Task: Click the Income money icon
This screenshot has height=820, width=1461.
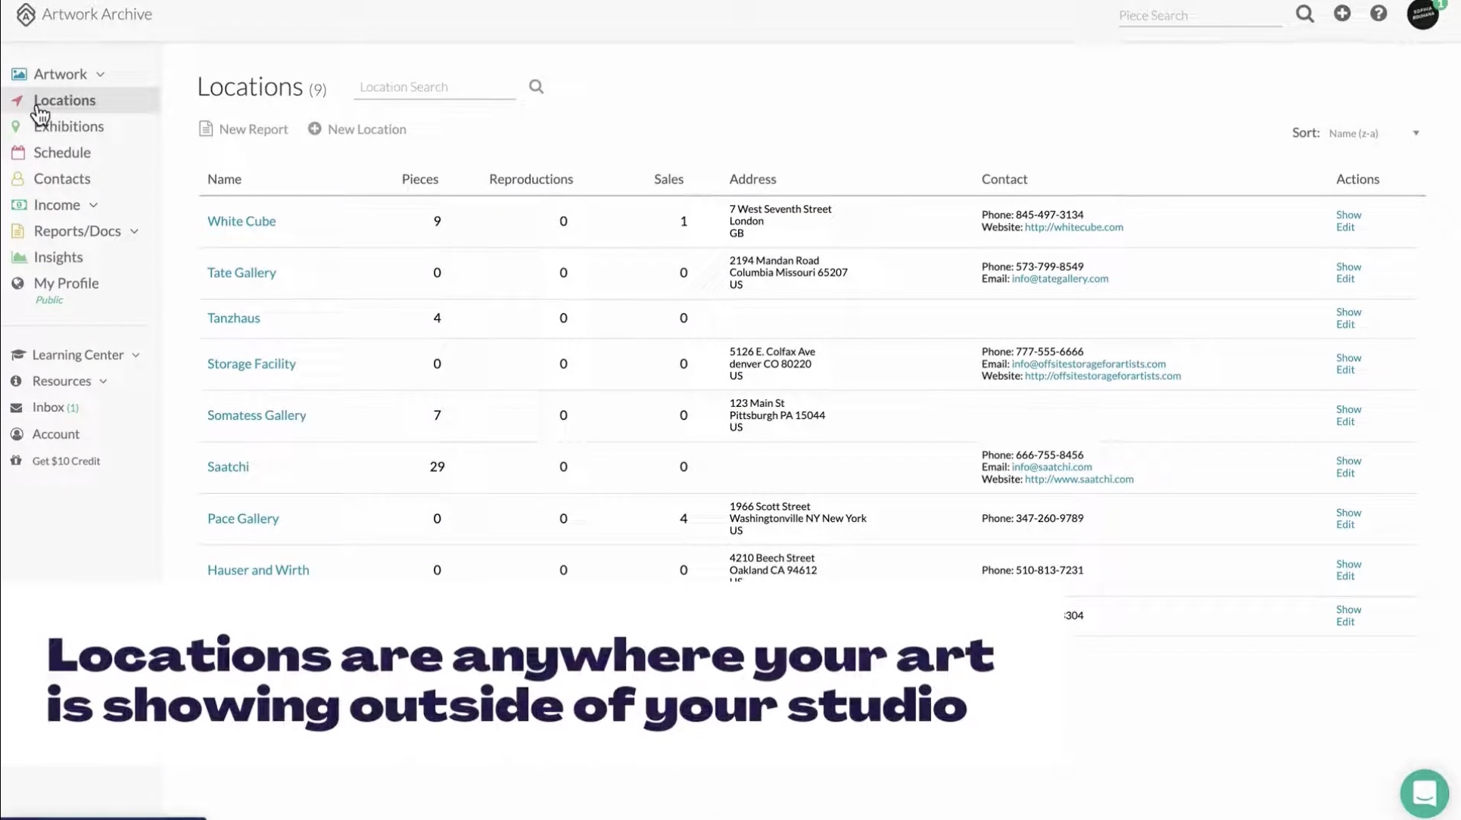Action: 19,205
